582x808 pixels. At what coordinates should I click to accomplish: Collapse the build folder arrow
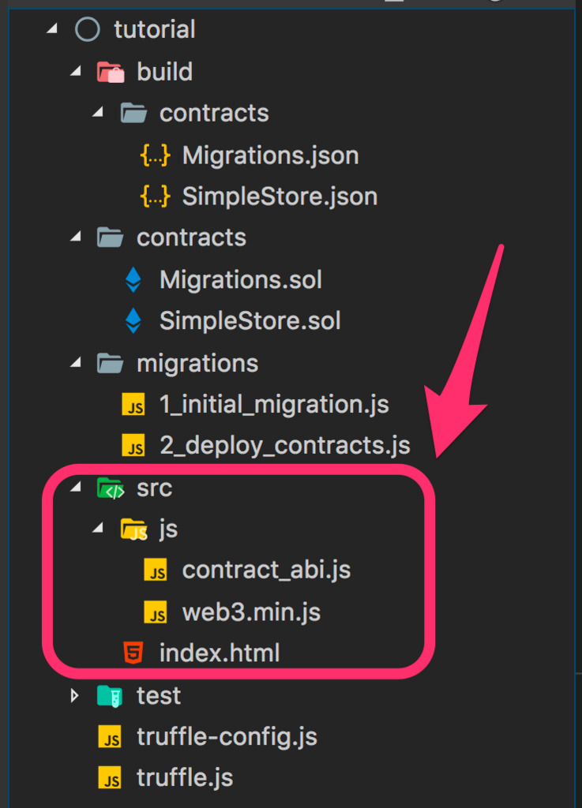(x=76, y=70)
